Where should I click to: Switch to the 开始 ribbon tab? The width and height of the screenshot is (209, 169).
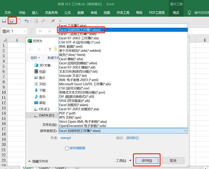click(22, 13)
